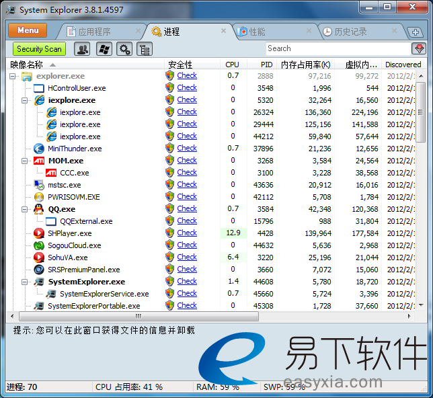Click Check link for HControlUser.exe
This screenshot has width=433, height=398.
click(x=187, y=87)
